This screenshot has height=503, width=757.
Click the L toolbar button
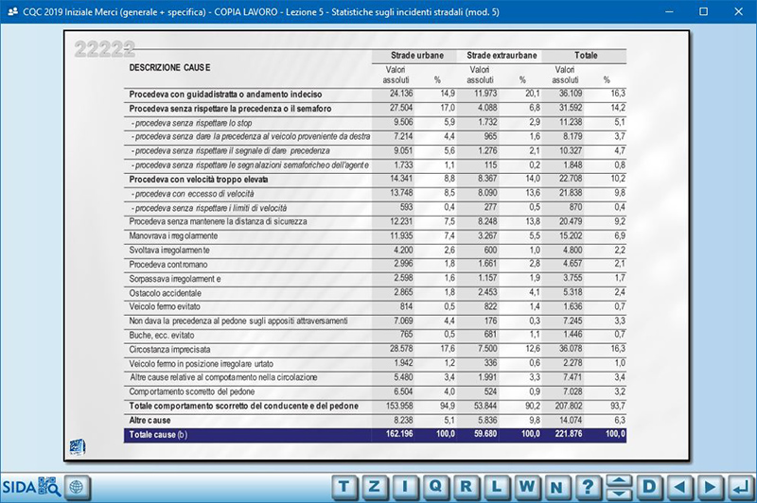coord(497,487)
